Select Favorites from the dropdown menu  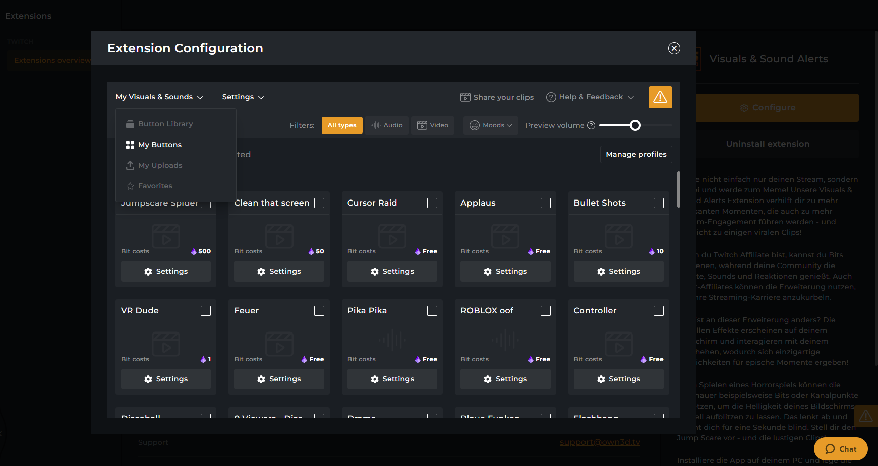click(x=176, y=186)
